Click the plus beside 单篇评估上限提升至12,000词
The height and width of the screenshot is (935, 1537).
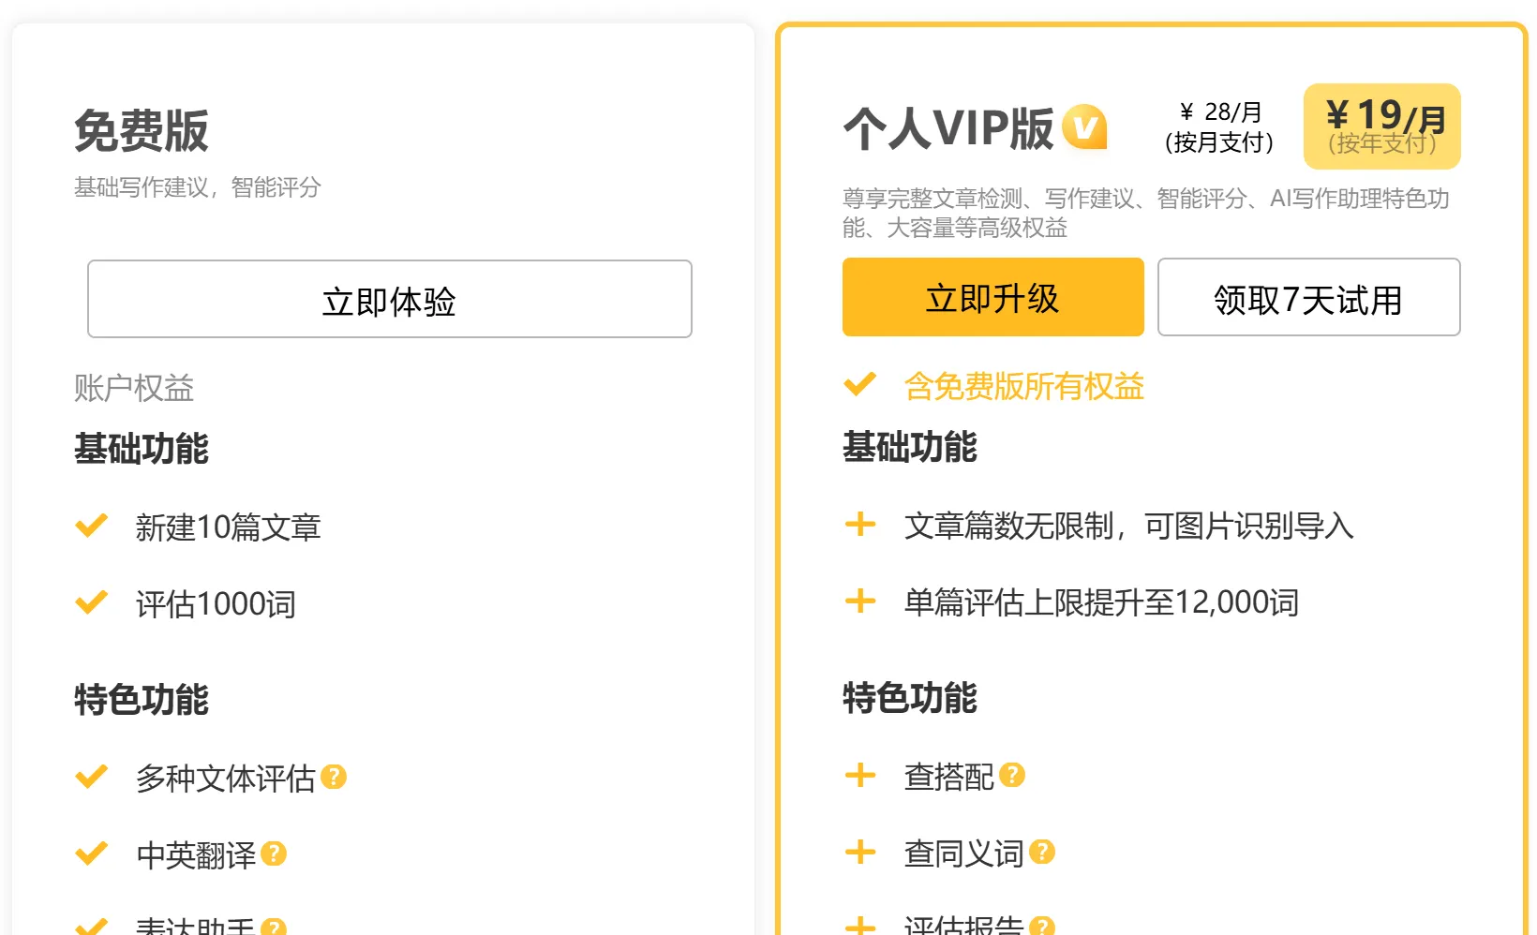pyautogui.click(x=859, y=601)
